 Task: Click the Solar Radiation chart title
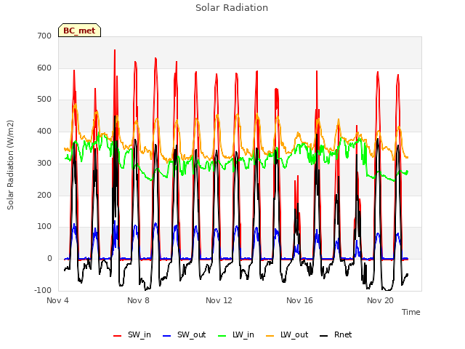[232, 8]
